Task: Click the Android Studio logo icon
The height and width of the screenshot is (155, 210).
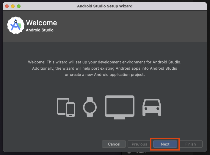Action: (16, 25)
